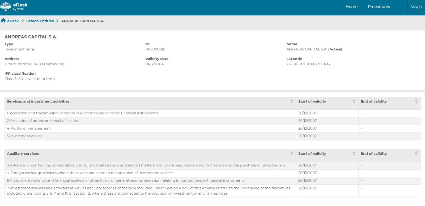Sort End of validity in services table

416,101
